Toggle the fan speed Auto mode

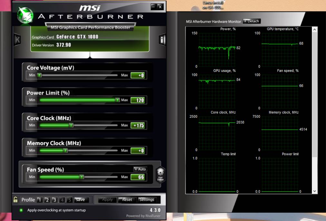pos(140,169)
